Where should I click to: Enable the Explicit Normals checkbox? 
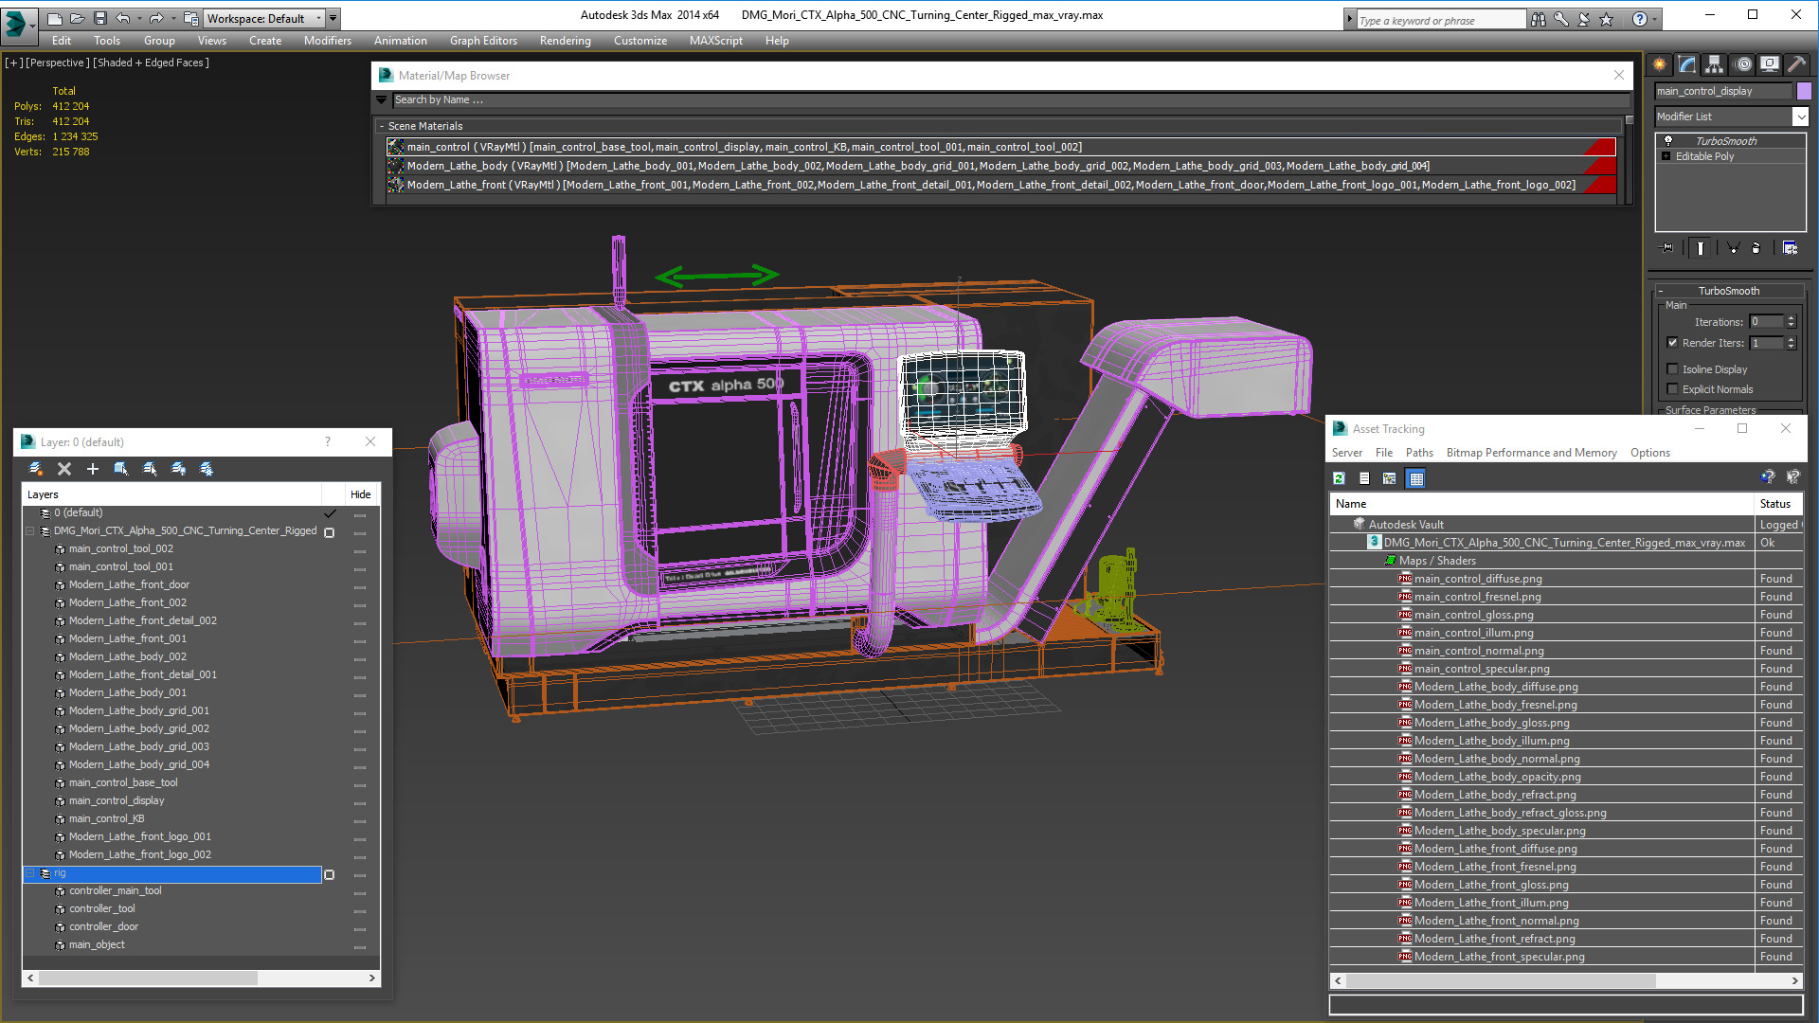(x=1672, y=389)
